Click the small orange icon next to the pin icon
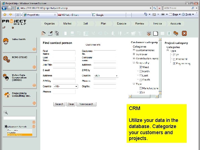The height and width of the screenshot is (150, 200). [13, 27]
